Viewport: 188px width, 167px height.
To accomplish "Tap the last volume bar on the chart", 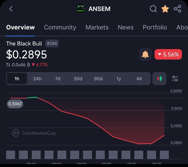I will (164, 155).
